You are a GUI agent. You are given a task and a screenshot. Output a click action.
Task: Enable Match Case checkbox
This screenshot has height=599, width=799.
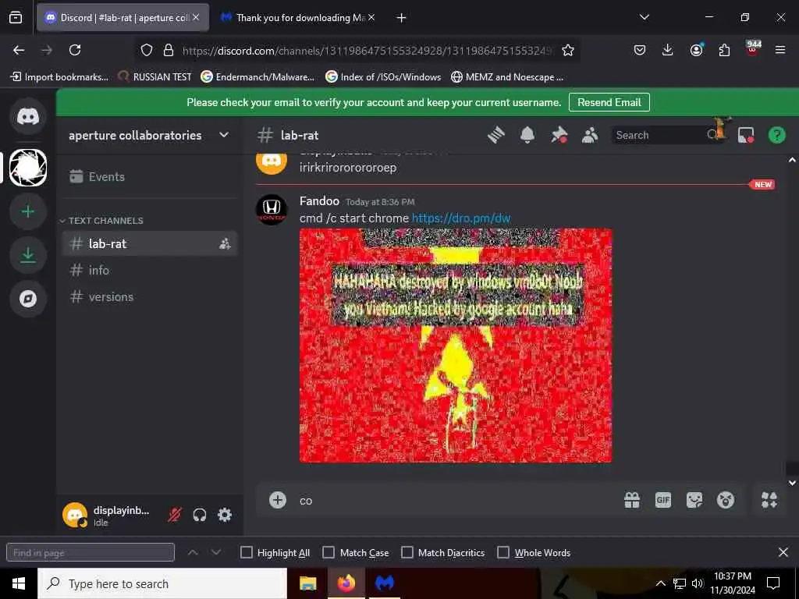click(x=328, y=553)
